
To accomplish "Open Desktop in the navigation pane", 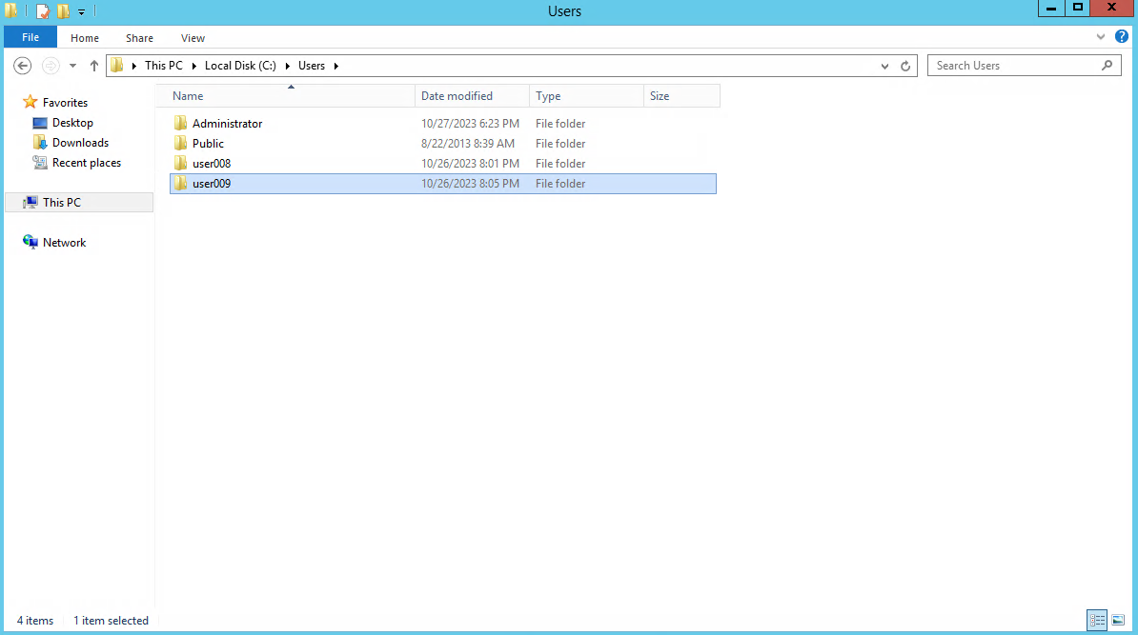I will (x=72, y=123).
